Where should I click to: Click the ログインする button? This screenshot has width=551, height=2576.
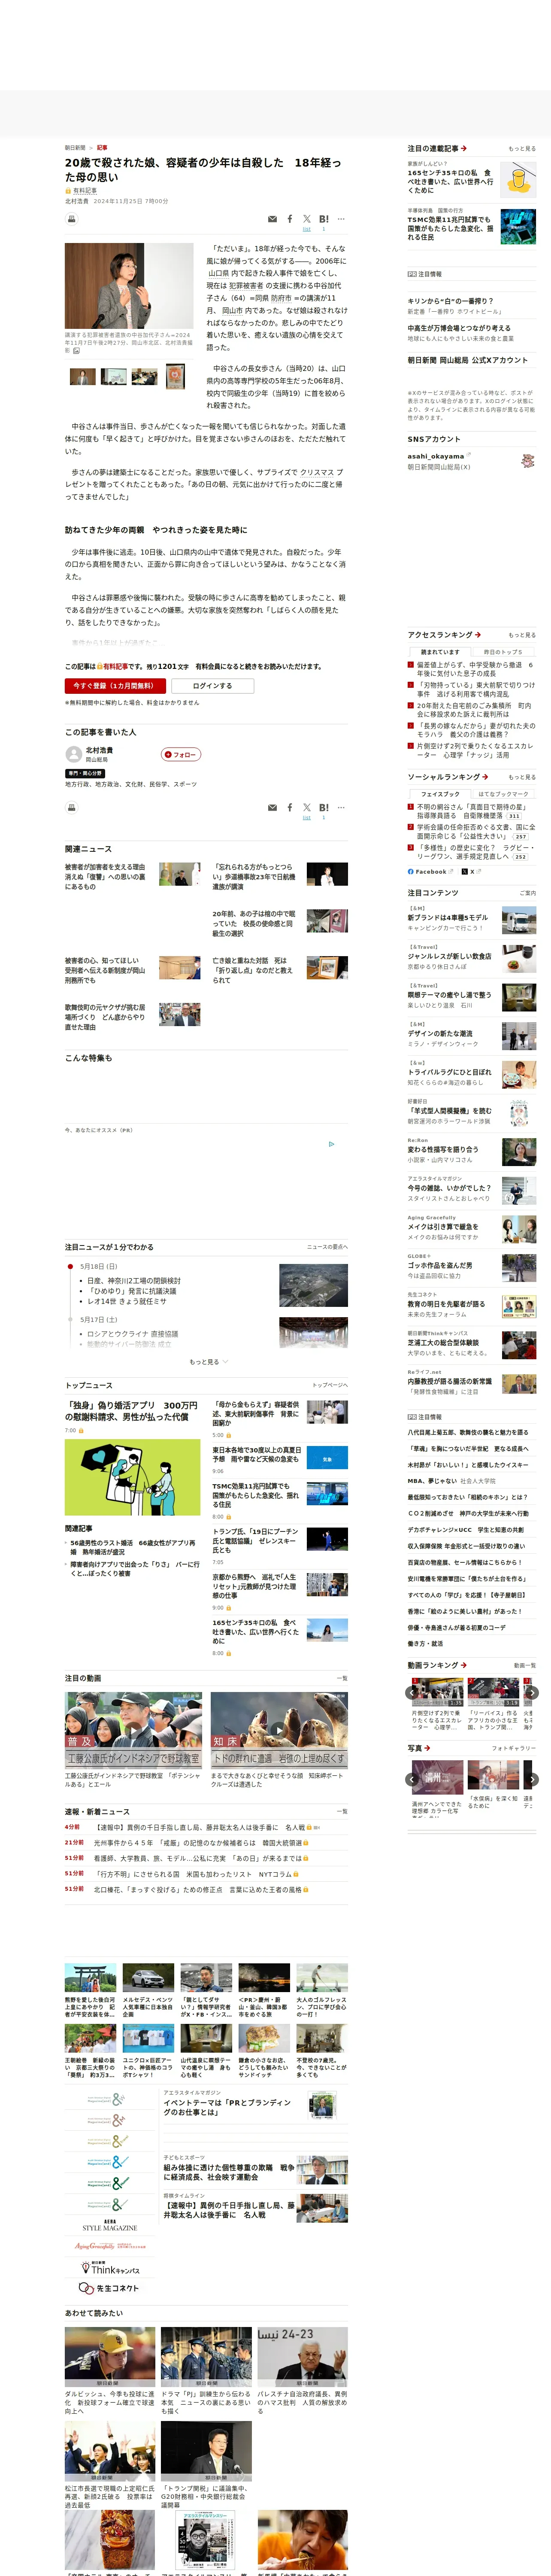[212, 686]
